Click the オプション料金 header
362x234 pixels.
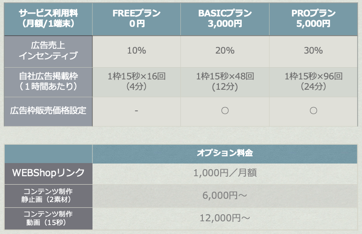pyautogui.click(x=225, y=153)
